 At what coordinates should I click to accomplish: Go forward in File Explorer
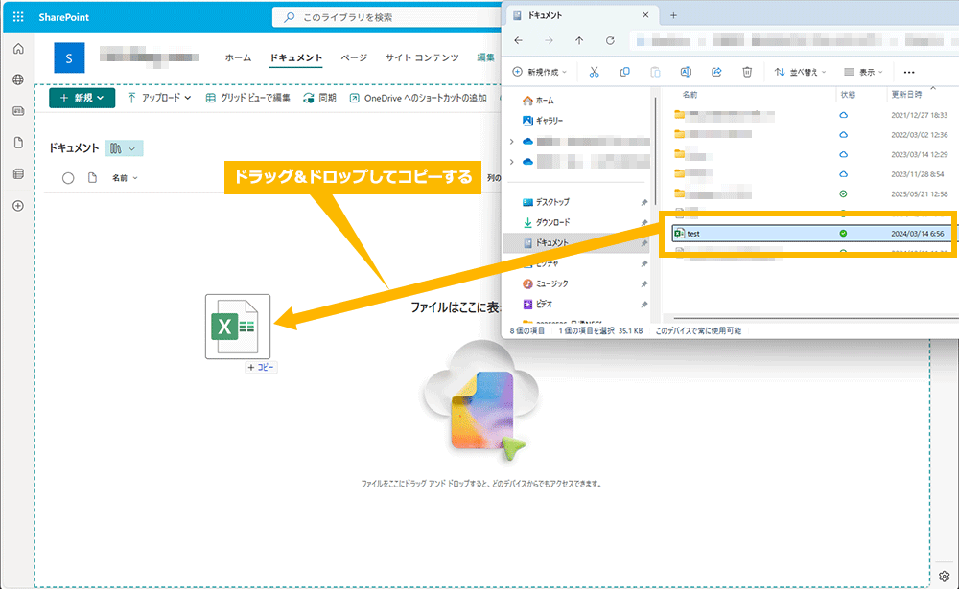[549, 40]
